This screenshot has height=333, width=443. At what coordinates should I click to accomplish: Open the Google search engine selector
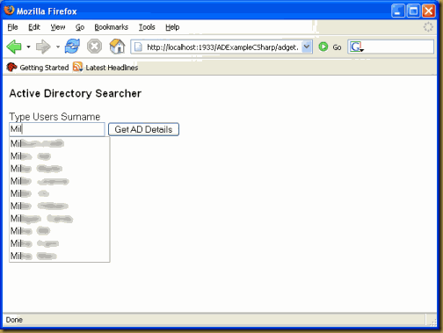pos(356,47)
